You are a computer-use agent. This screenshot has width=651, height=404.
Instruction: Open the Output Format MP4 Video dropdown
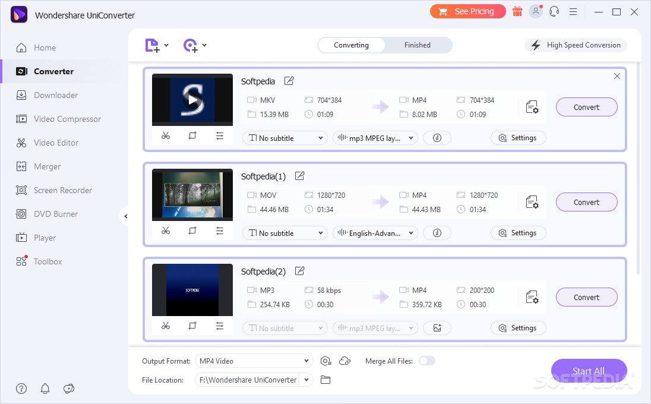pyautogui.click(x=254, y=361)
